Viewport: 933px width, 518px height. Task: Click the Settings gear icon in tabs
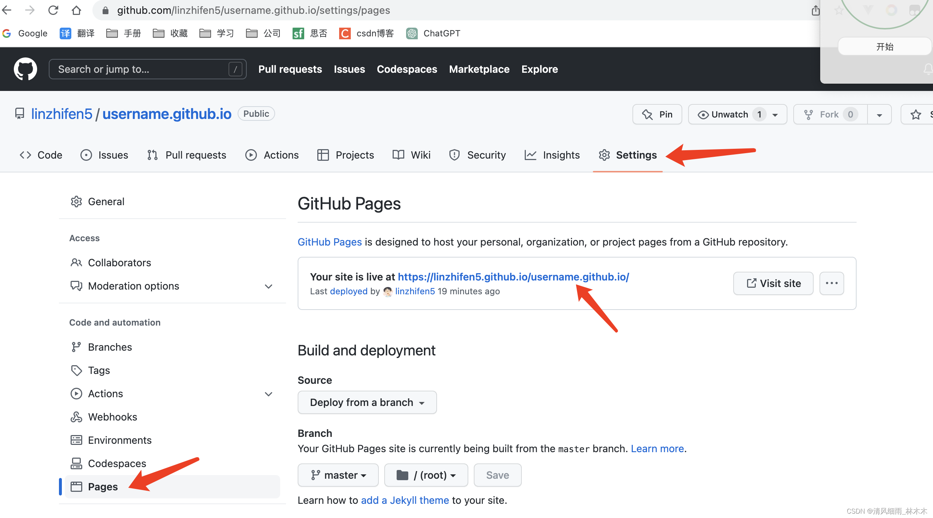tap(604, 154)
